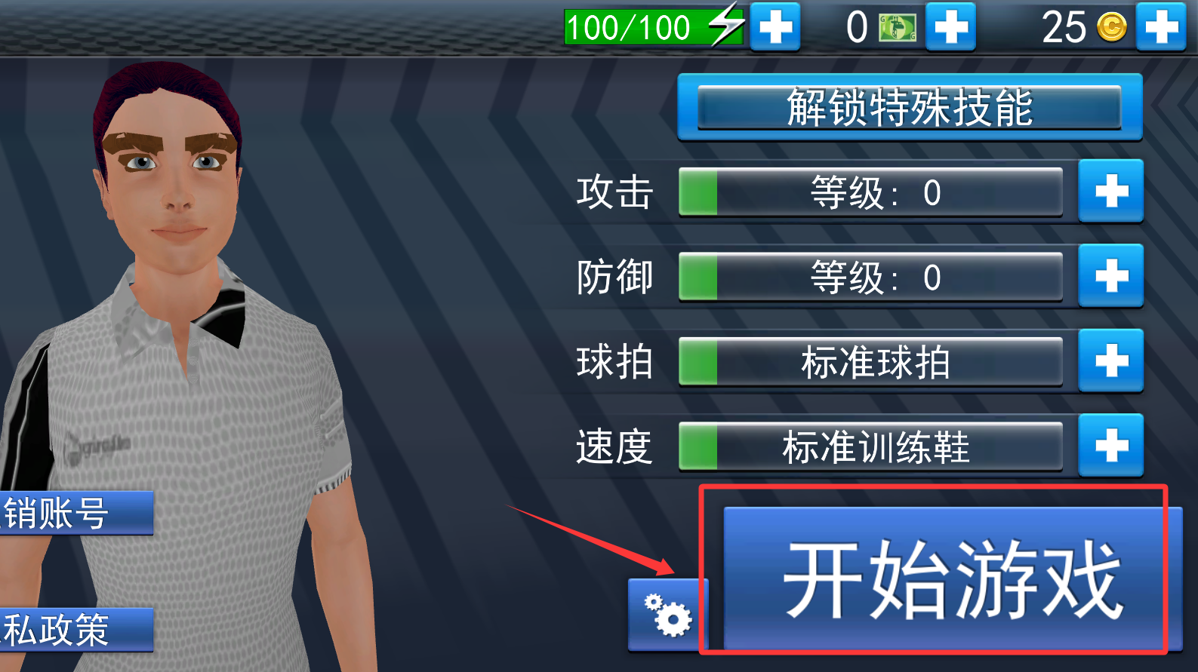The width and height of the screenshot is (1198, 672).
Task: Select the 标准球拍 racket bar
Action: 870,362
